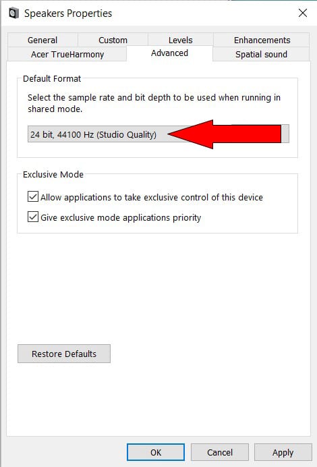The image size is (317, 467).
Task: Click the Cancel button
Action: pos(220,452)
